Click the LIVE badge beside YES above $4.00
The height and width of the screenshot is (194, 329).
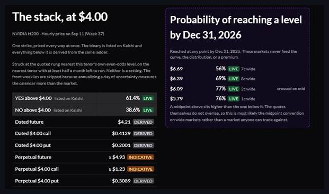tap(148, 98)
